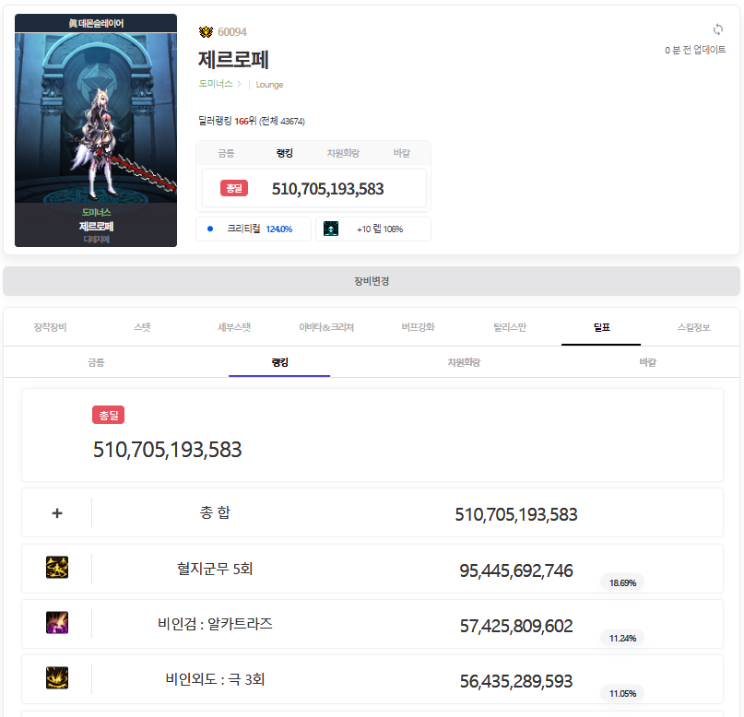Switch to the 스탯 tab

(x=142, y=327)
